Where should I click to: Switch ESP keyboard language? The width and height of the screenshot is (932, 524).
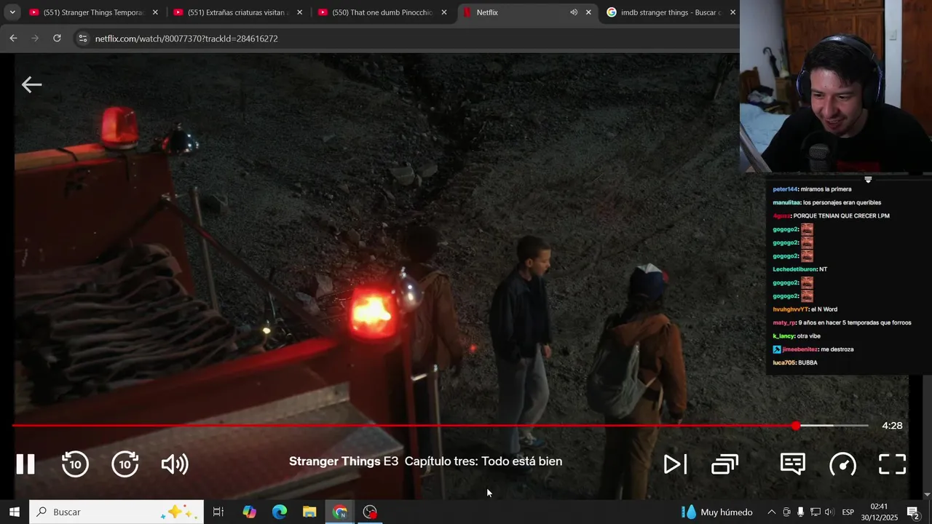pyautogui.click(x=848, y=512)
